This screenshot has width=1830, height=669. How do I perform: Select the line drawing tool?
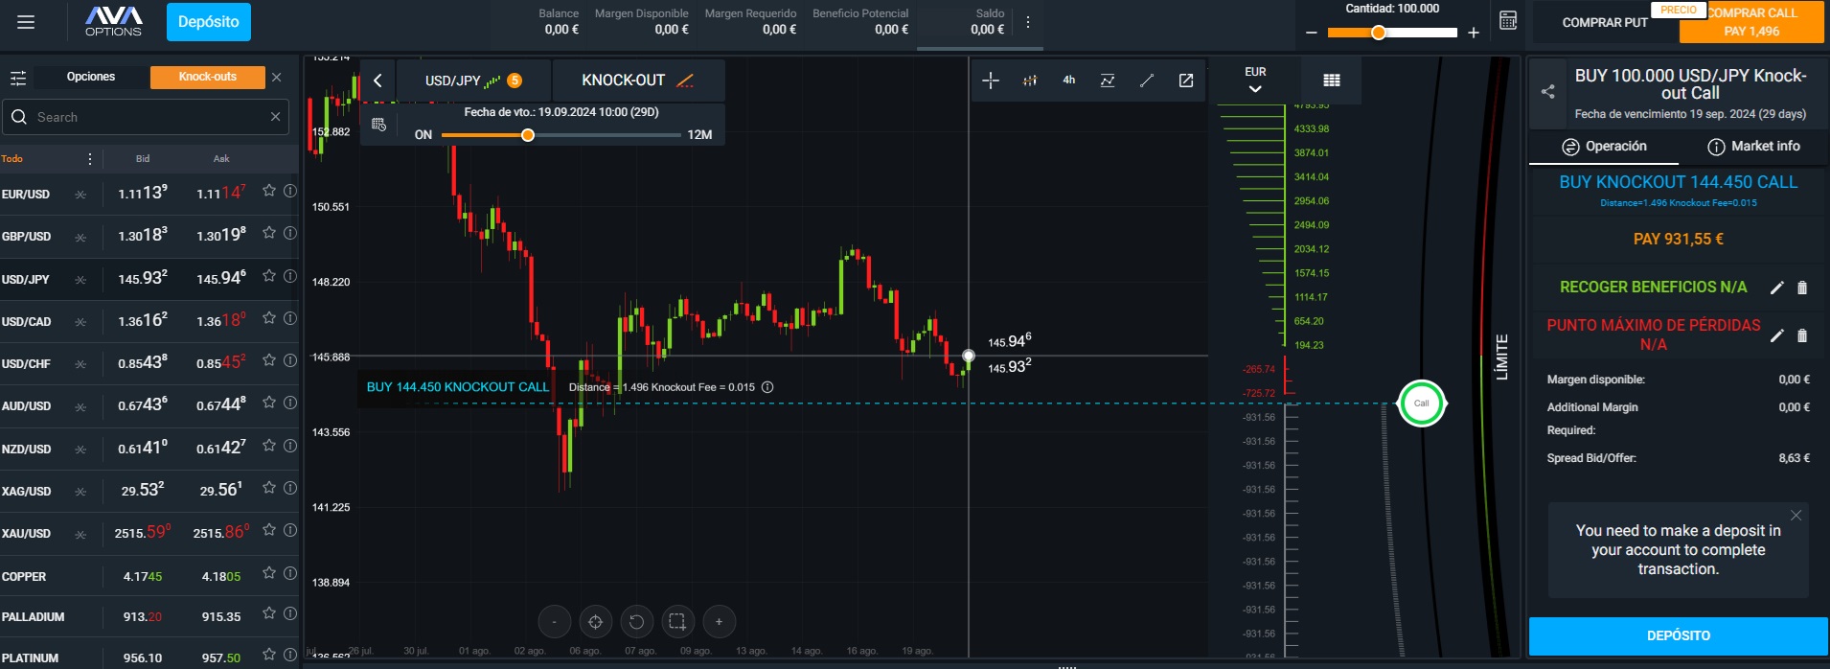coord(1147,81)
